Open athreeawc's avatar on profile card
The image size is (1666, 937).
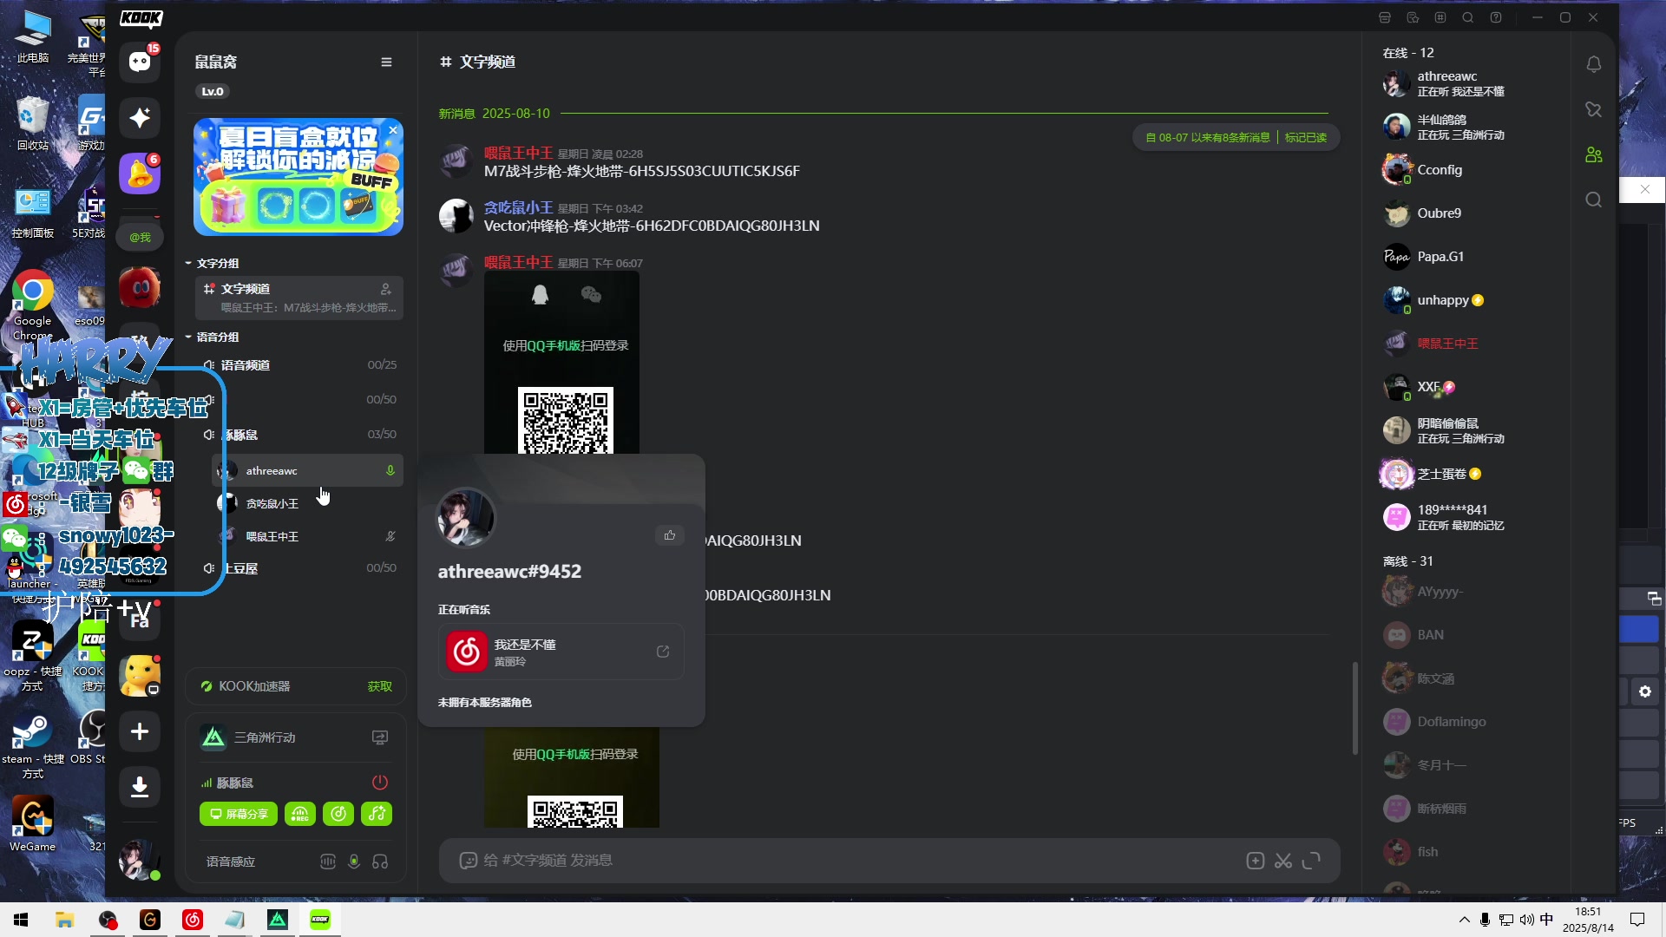coord(466,518)
